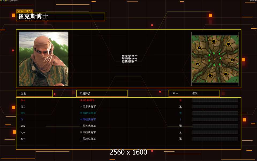Click the 玩家 column header

click(x=23, y=93)
